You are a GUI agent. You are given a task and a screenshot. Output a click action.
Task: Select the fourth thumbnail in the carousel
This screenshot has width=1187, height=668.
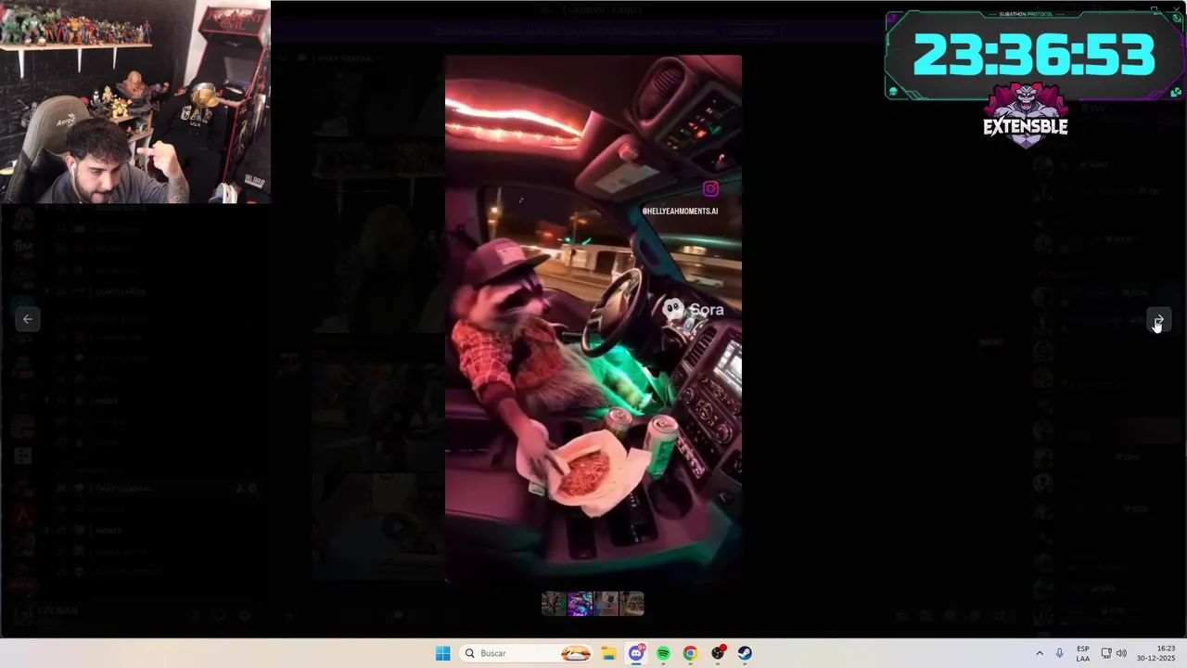[632, 604]
